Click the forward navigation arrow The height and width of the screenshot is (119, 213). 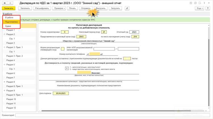10,3
